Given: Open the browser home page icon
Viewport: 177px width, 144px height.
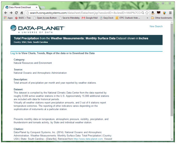Looking at the screenshot, I should click(22, 13).
